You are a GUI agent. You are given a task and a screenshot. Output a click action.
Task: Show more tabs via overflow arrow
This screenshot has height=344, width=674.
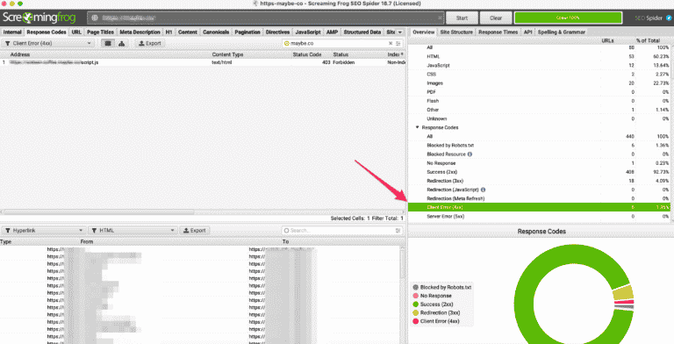(x=400, y=32)
